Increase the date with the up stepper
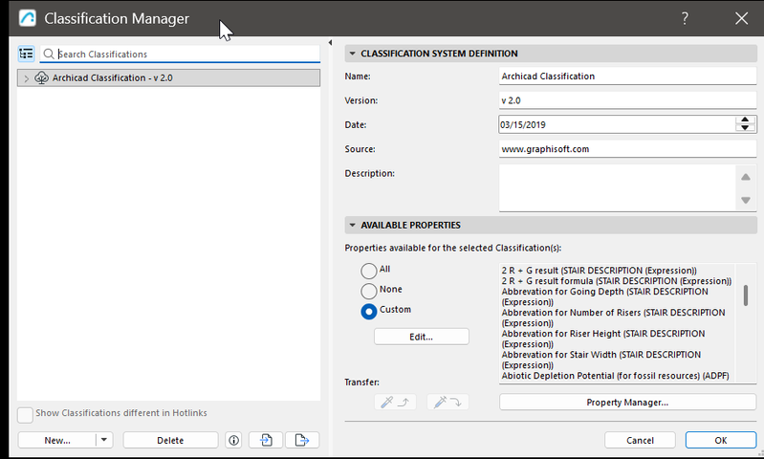The width and height of the screenshot is (764, 459). click(x=745, y=120)
